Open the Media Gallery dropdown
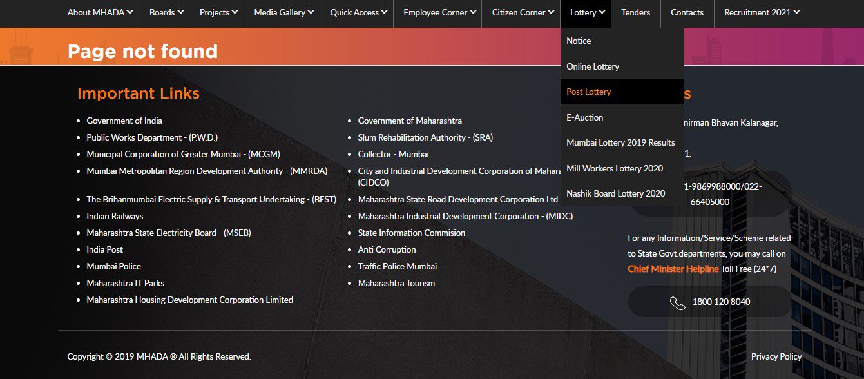This screenshot has height=379, width=864. tap(283, 12)
